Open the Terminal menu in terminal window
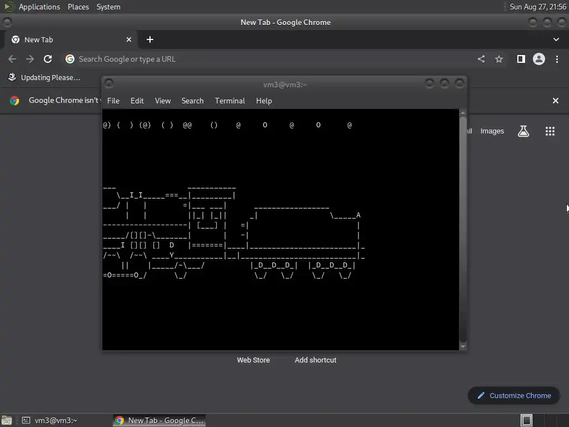The height and width of the screenshot is (427, 569). point(229,101)
